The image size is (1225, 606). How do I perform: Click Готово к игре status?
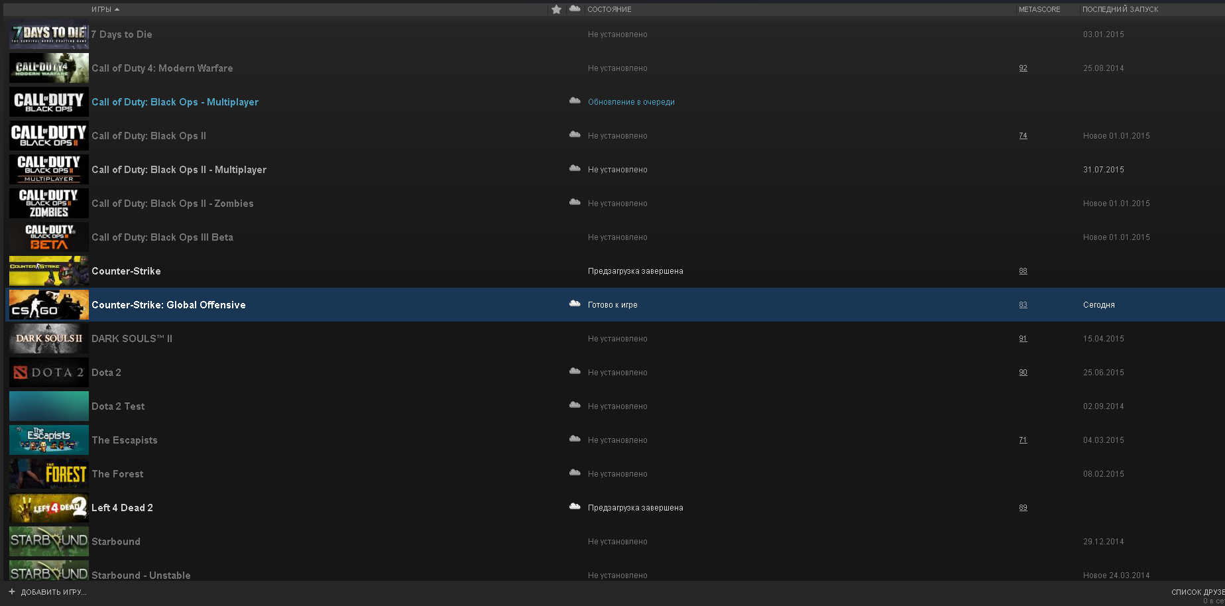(612, 305)
